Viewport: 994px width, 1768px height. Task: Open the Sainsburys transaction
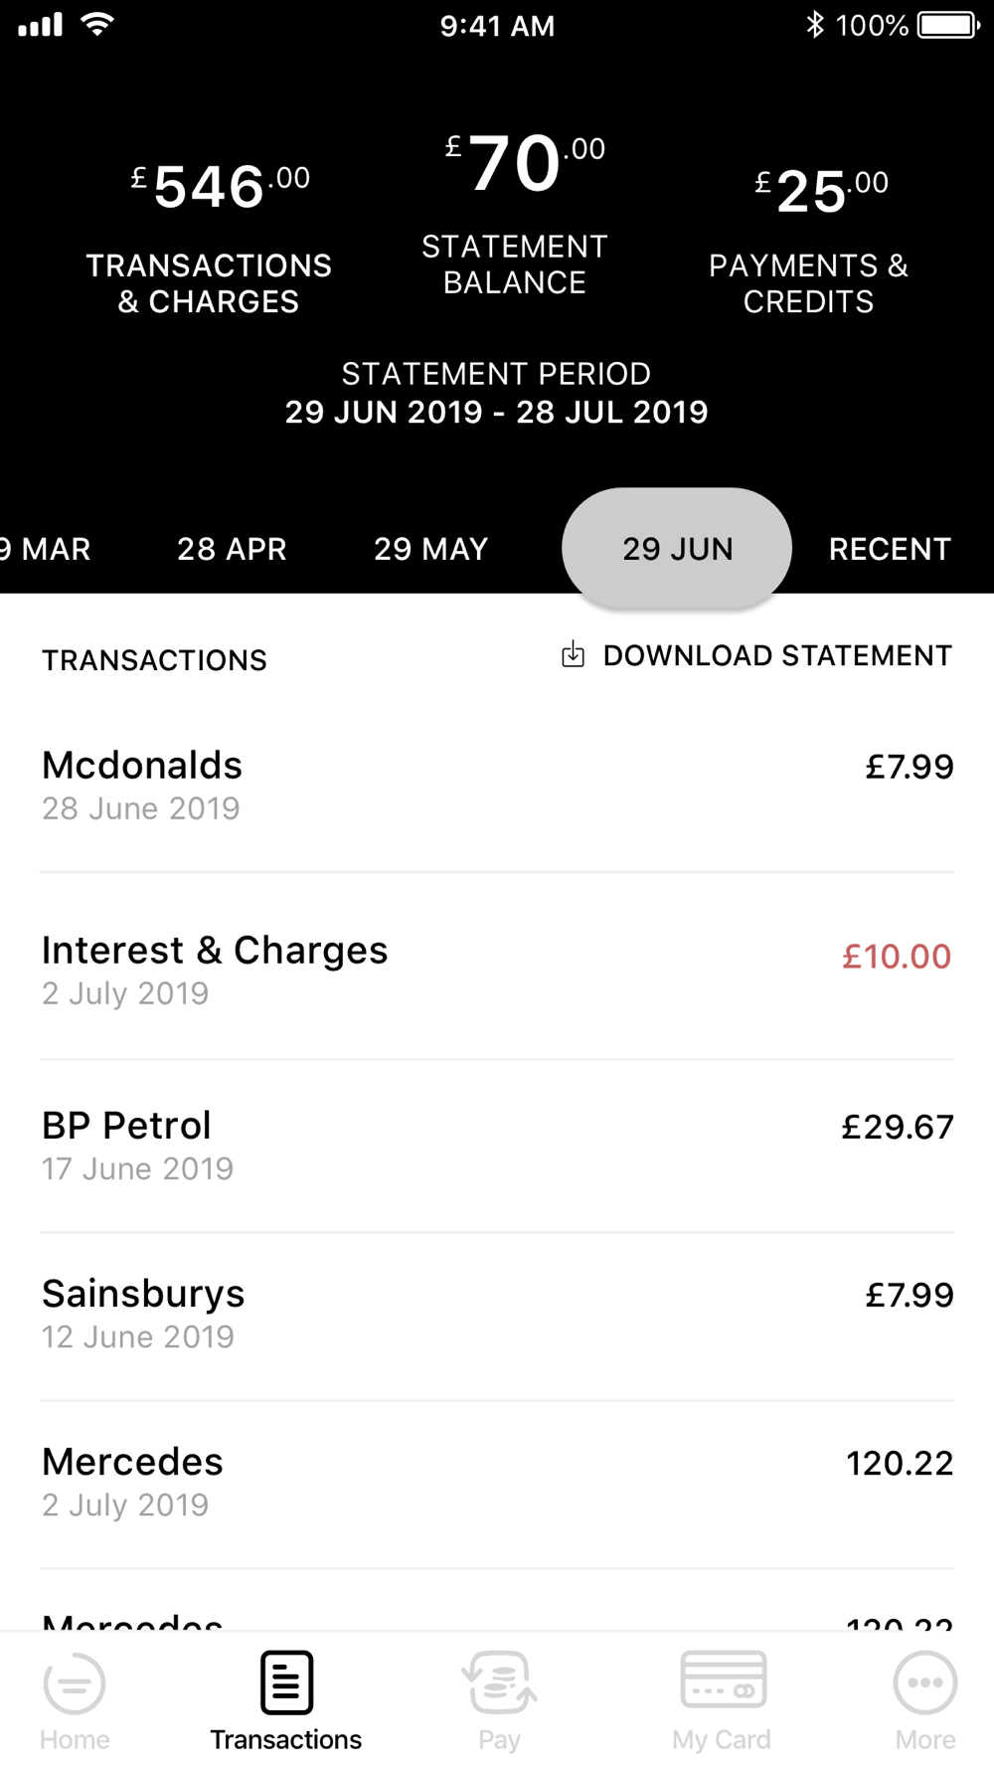point(497,1314)
